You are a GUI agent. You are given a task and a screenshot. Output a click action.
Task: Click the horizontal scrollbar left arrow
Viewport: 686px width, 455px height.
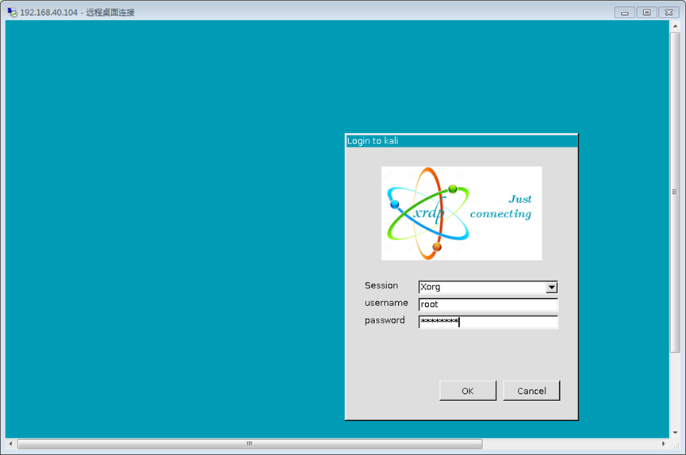(x=11, y=444)
